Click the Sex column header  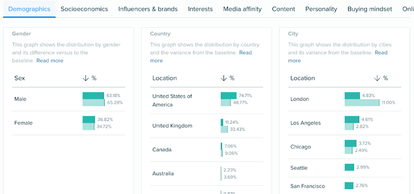(x=20, y=78)
